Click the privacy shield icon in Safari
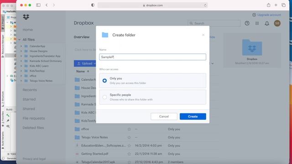The width and height of the screenshot is (292, 164). [93, 5]
